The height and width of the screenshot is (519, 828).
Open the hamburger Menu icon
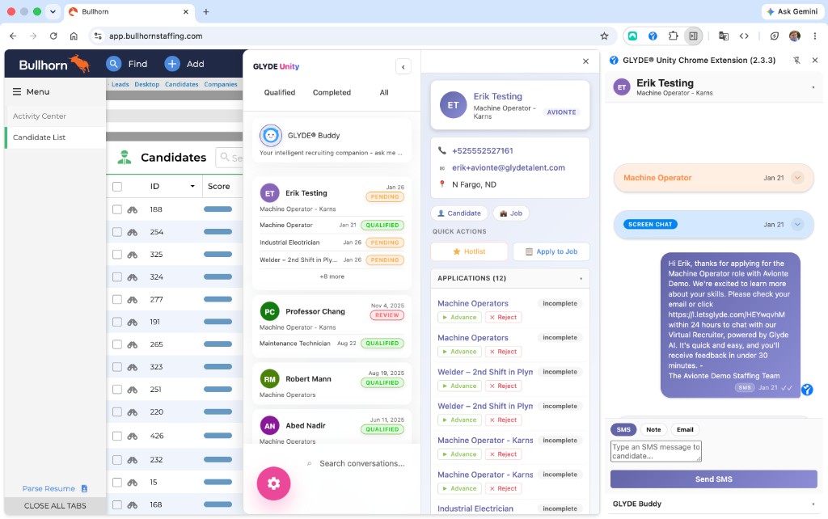[x=17, y=92]
